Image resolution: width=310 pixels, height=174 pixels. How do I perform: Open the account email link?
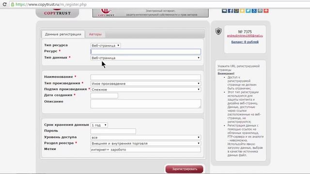pos(245,36)
